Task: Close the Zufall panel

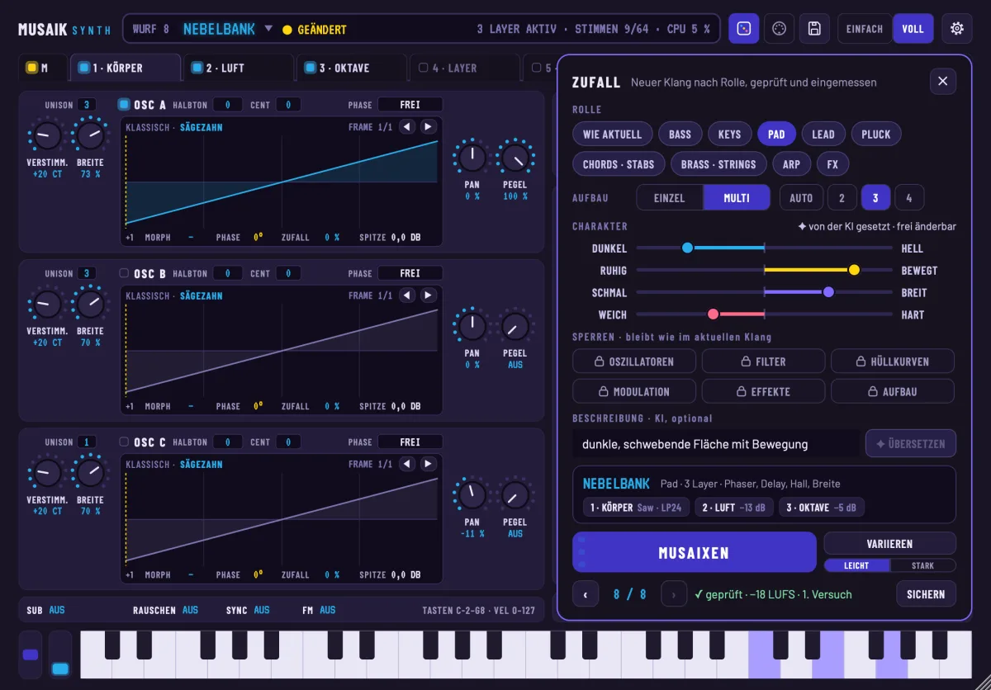Action: (x=943, y=81)
